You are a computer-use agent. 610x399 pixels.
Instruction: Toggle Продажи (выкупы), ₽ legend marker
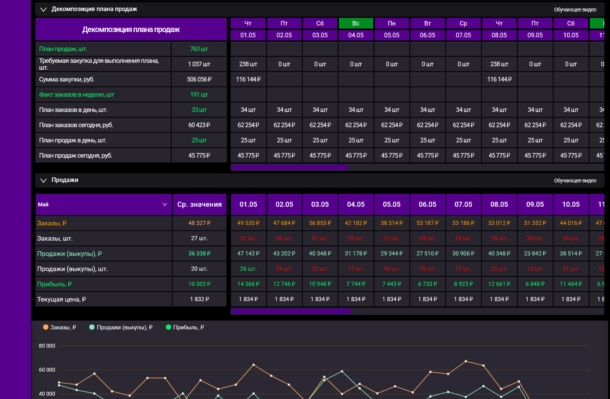(92, 327)
